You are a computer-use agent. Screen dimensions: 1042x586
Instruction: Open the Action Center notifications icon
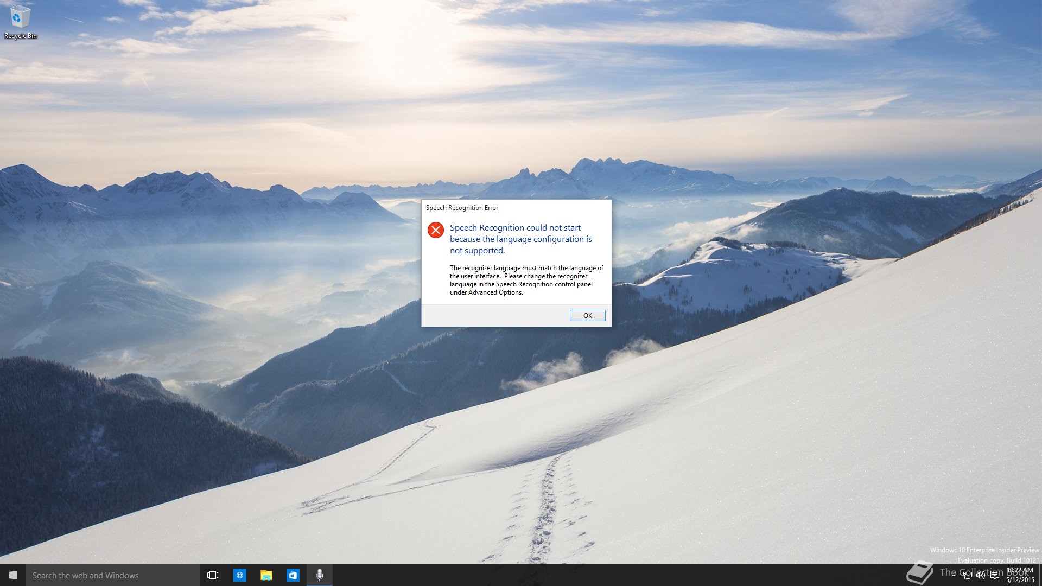[x=995, y=575]
